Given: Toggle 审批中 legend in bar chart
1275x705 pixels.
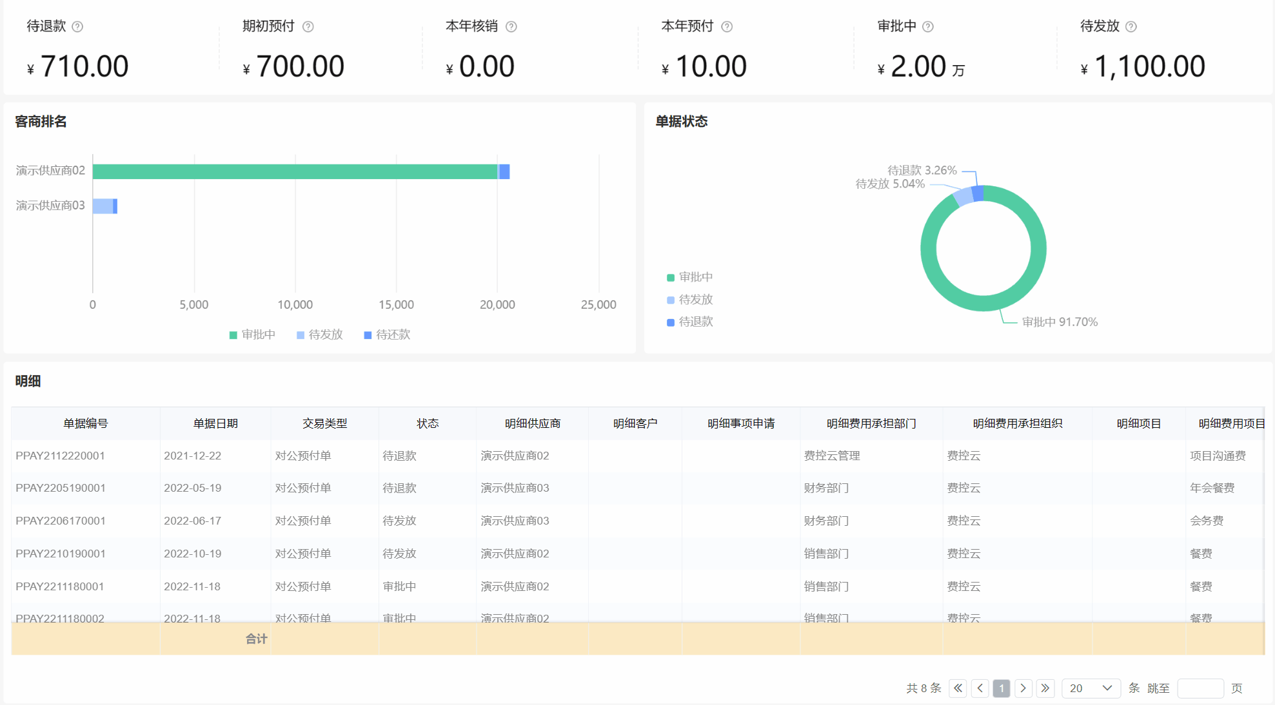Looking at the screenshot, I should click(x=252, y=334).
